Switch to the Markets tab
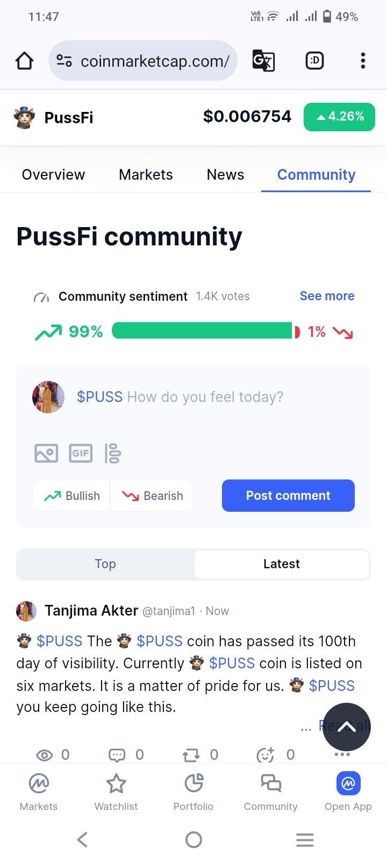The height and width of the screenshot is (861, 387). (x=146, y=175)
